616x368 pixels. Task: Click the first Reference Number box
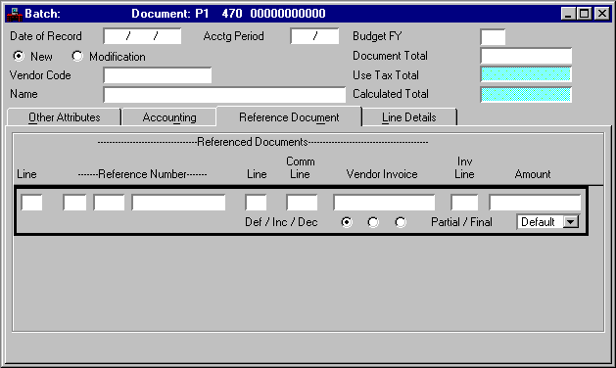click(74, 203)
